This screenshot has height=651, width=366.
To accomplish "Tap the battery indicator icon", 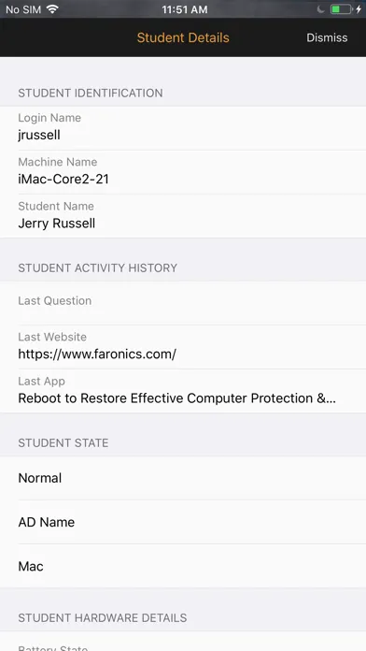I will [x=341, y=9].
